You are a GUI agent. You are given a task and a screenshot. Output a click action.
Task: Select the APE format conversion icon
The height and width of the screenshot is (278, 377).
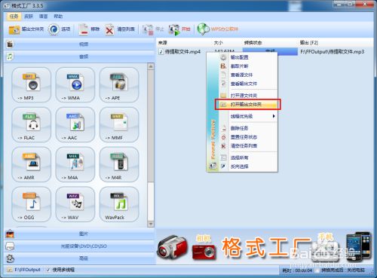pos(119,84)
